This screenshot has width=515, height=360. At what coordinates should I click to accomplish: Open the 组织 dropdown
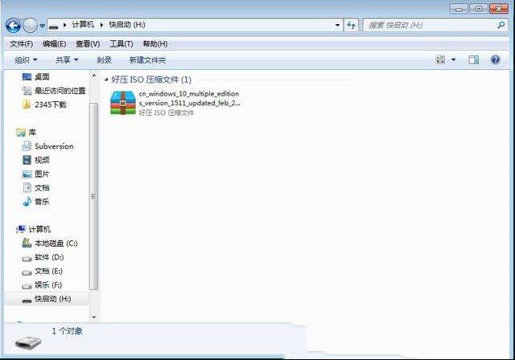pos(26,60)
